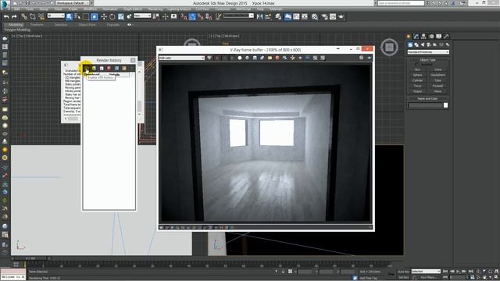Open the Select by Name dialog
The height and width of the screenshot is (281, 500).
pos(77,16)
